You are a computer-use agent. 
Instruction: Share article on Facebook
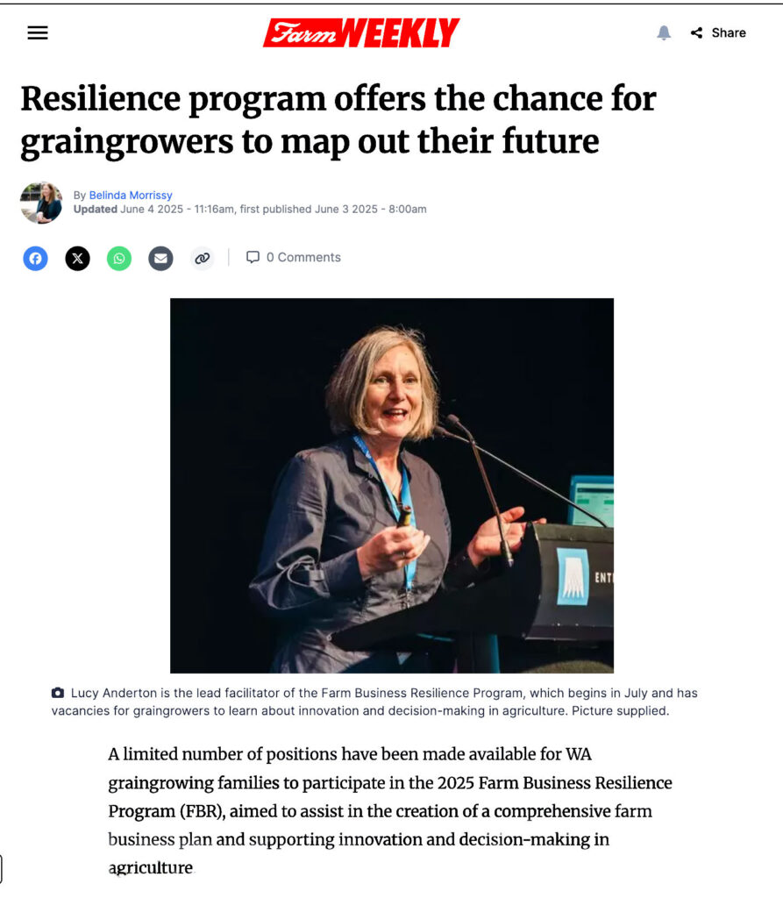coord(36,259)
